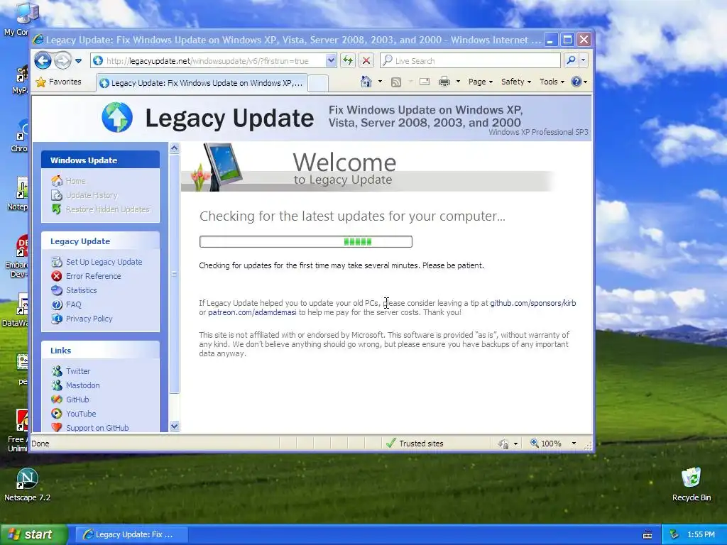Open the Windows Start menu
Image resolution: width=727 pixels, height=545 pixels.
click(33, 534)
